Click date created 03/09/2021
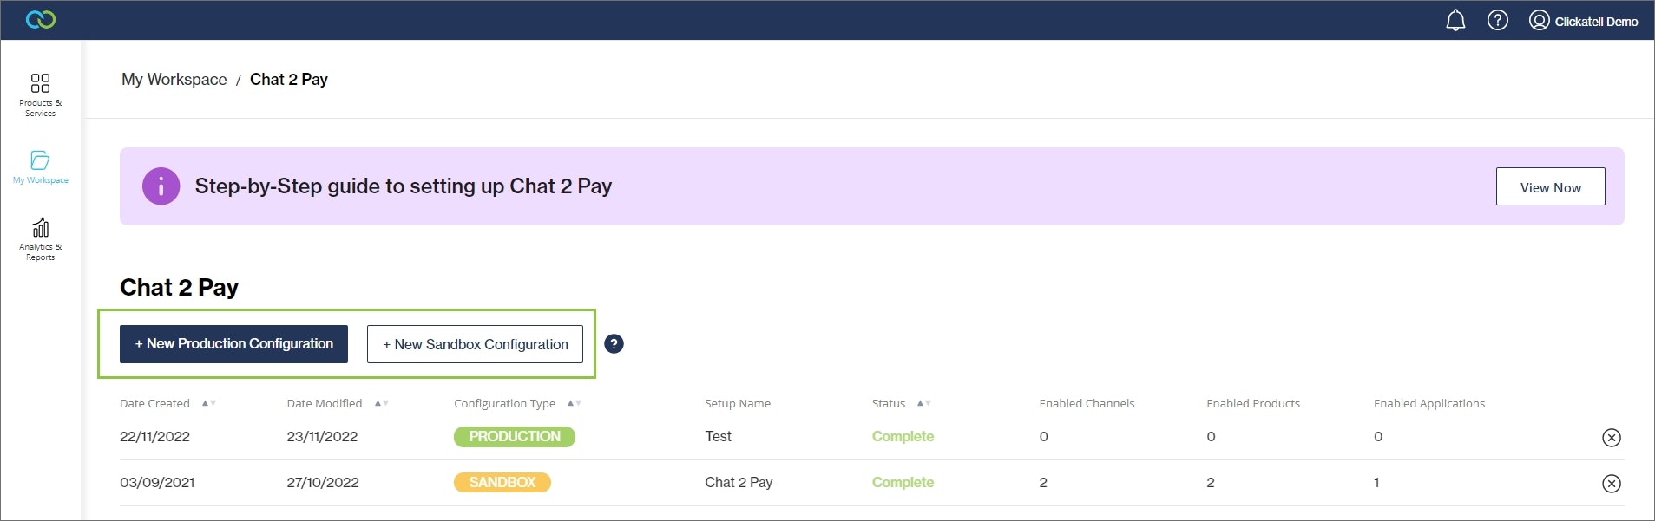The width and height of the screenshot is (1655, 521). (157, 483)
